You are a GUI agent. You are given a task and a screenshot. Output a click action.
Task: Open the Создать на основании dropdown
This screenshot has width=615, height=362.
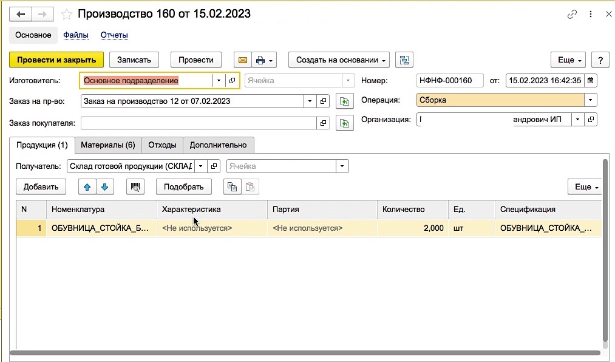[x=339, y=60]
